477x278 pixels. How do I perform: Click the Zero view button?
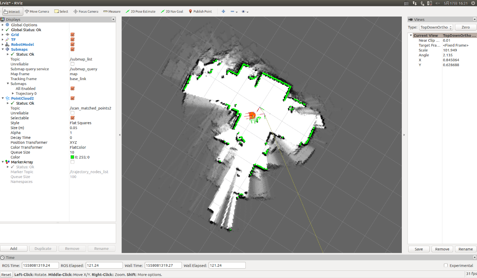coord(465,27)
